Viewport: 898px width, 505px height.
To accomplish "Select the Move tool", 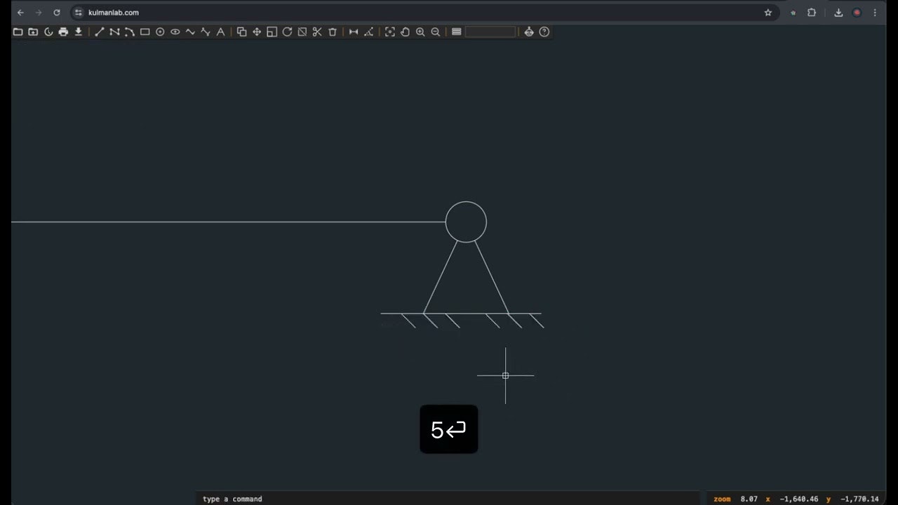I will point(257,32).
